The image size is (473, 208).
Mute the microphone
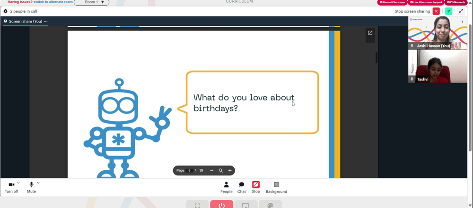coord(31,187)
